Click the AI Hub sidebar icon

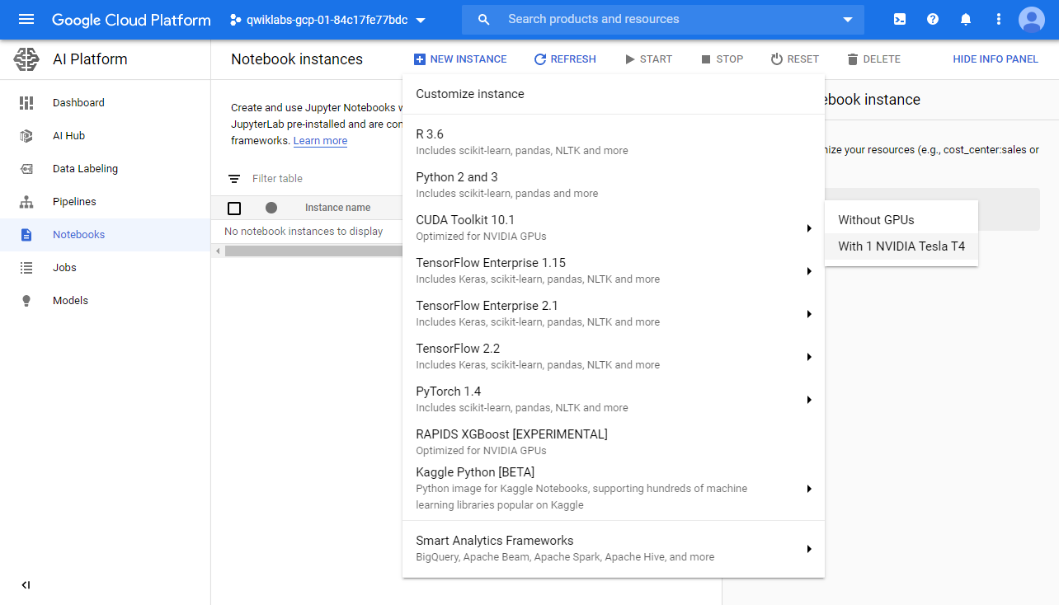[x=26, y=136]
